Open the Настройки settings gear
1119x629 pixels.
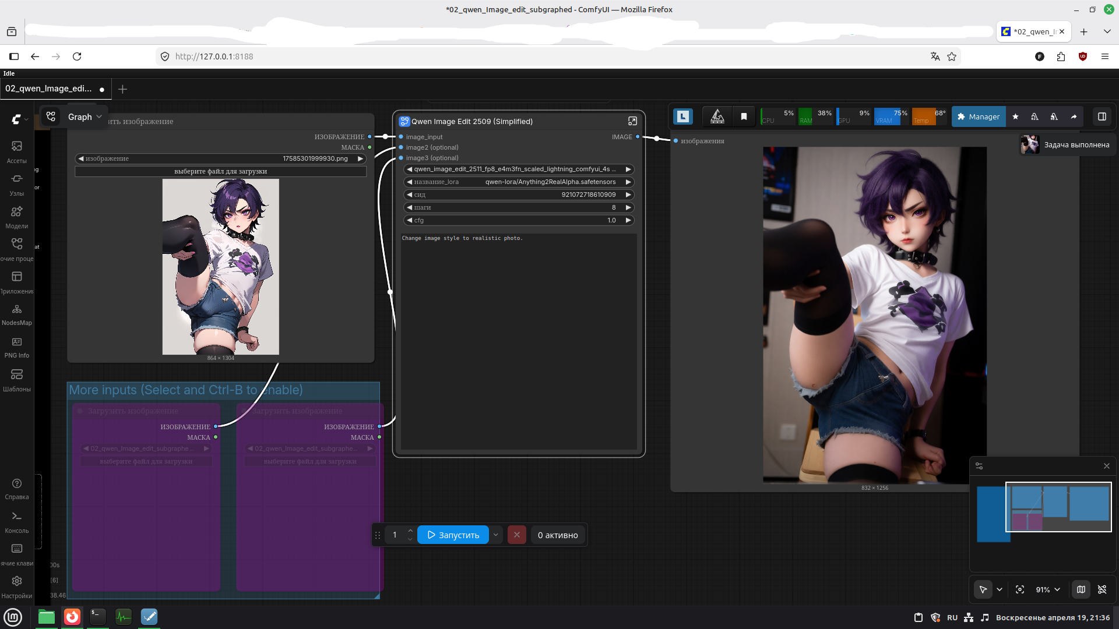(17, 587)
